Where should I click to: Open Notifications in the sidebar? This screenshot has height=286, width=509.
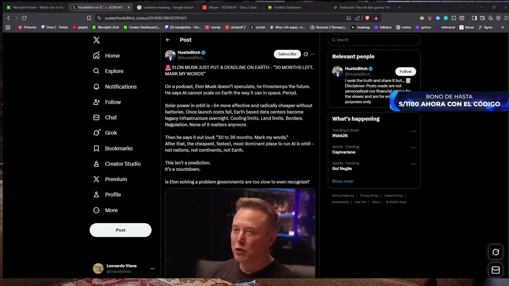click(x=115, y=87)
